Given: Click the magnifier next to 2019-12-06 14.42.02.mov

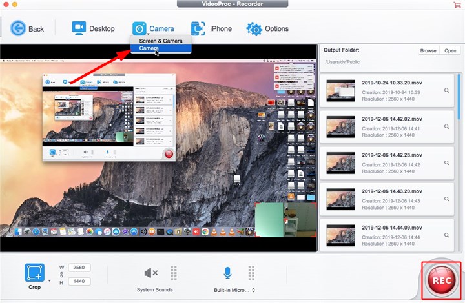Looking at the screenshot, I should click(x=446, y=126).
